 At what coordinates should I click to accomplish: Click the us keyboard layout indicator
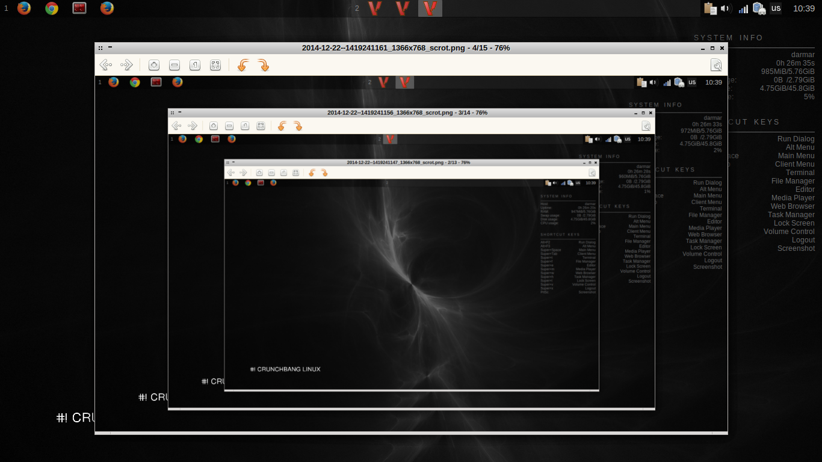(x=776, y=8)
